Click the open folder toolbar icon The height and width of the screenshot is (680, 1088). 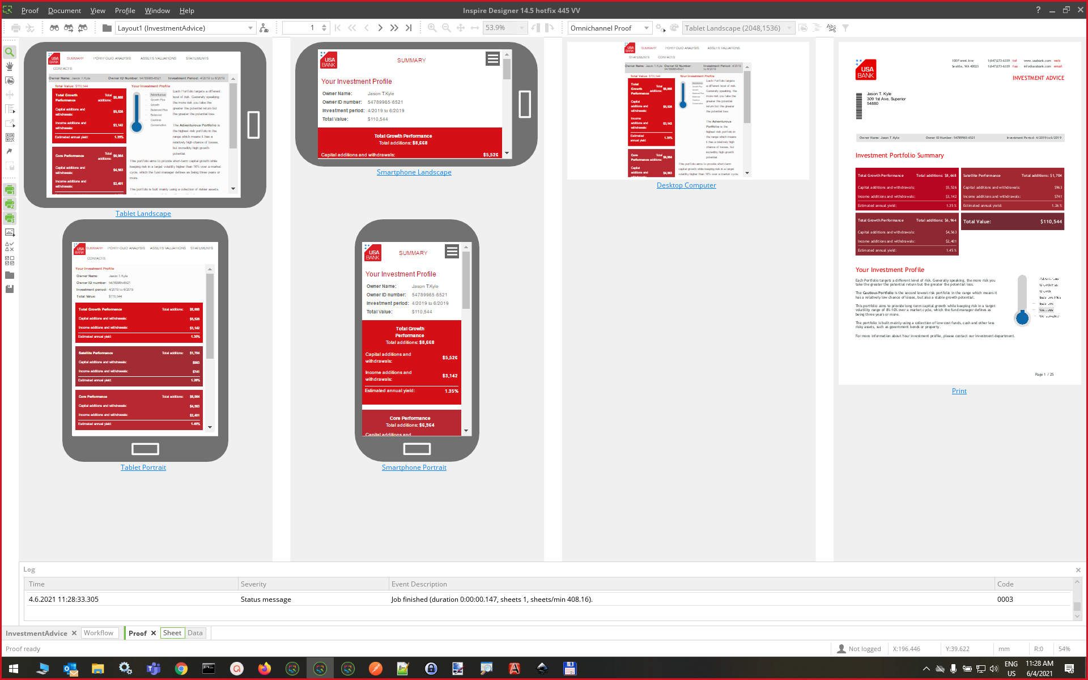coord(107,28)
